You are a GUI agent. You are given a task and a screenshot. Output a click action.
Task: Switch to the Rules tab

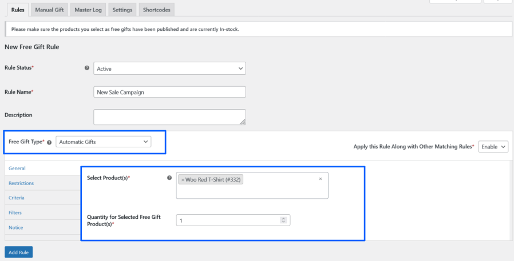18,10
